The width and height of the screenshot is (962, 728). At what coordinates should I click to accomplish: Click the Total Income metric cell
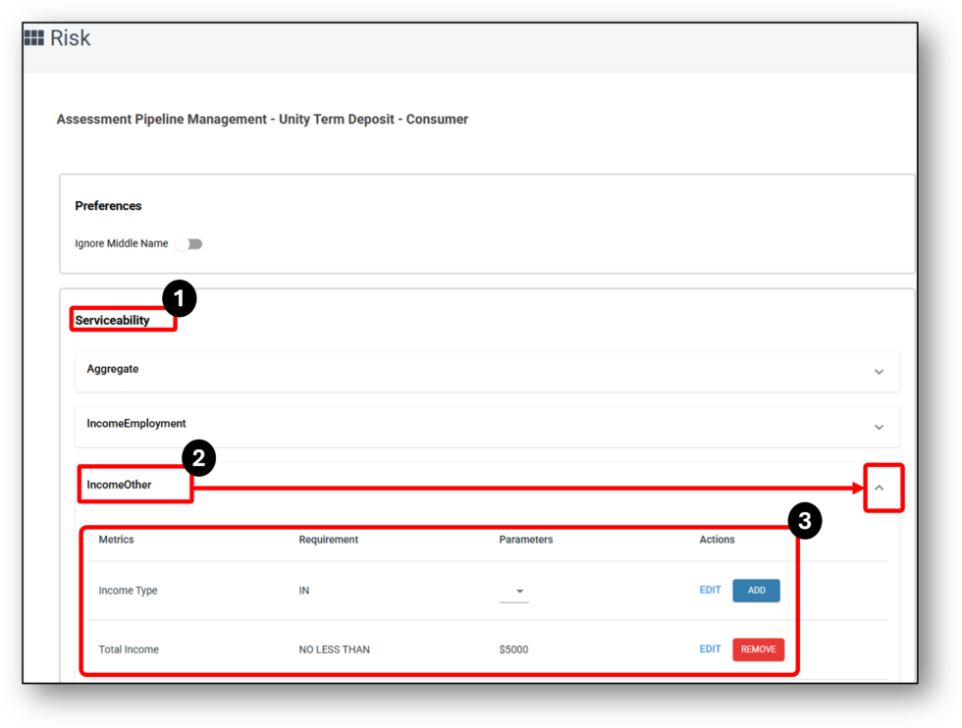point(129,649)
